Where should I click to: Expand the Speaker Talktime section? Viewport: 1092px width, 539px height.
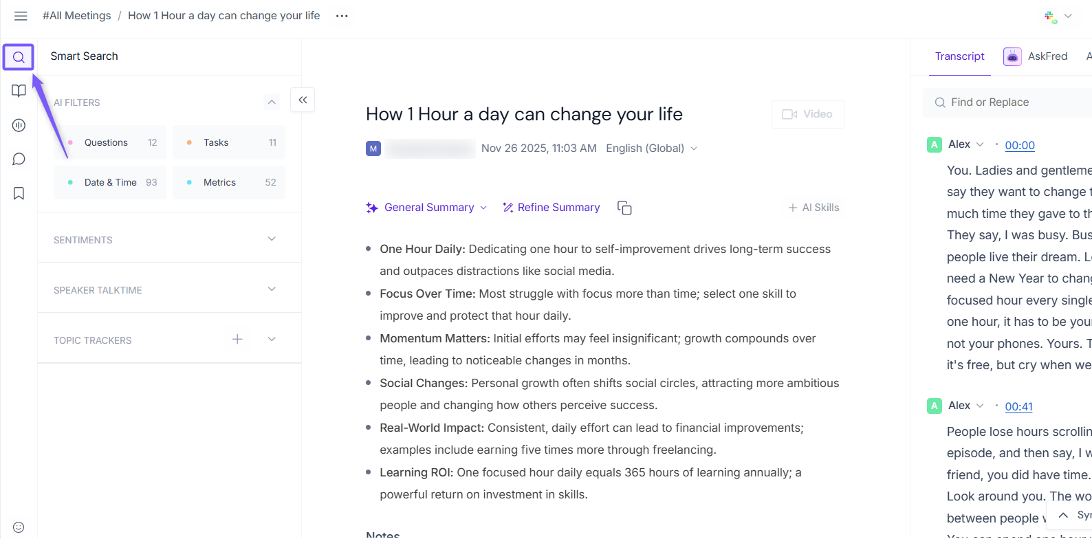tap(272, 289)
